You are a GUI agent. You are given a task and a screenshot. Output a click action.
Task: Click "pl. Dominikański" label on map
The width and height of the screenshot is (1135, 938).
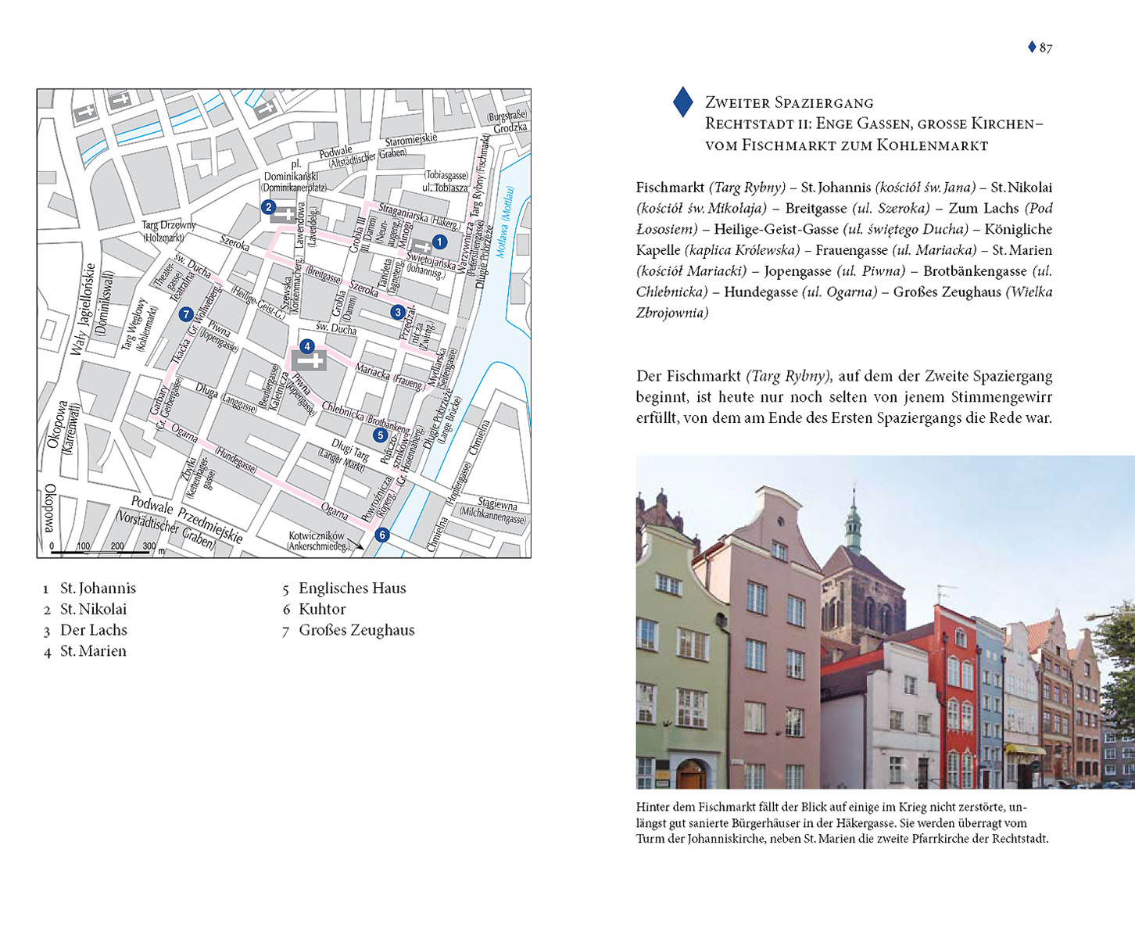[291, 171]
